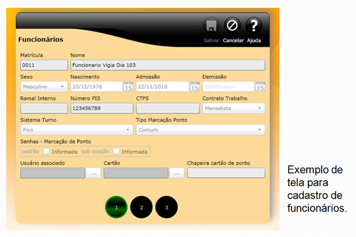Image resolution: width=356 pixels, height=237 pixels.
Task: Open the Tipo Marcação Ponto dropdown
Action: 201,130
